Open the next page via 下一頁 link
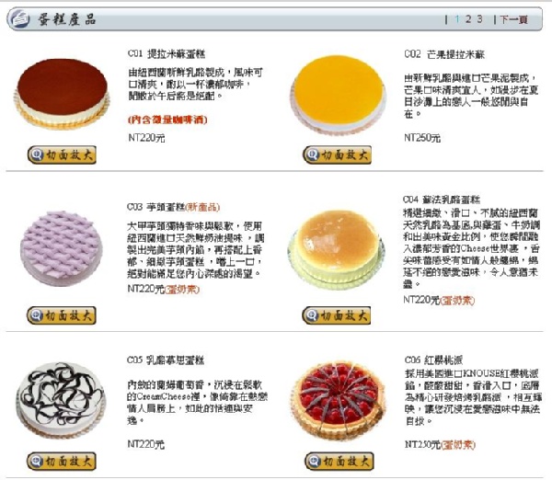552x480 pixels. click(x=514, y=19)
